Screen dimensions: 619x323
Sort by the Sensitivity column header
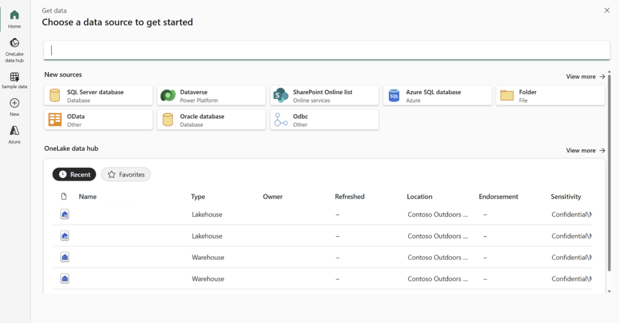(x=566, y=196)
